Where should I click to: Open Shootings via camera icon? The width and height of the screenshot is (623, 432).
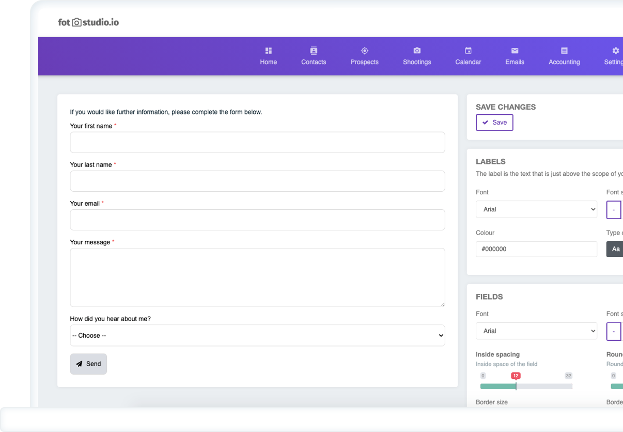coord(417,51)
